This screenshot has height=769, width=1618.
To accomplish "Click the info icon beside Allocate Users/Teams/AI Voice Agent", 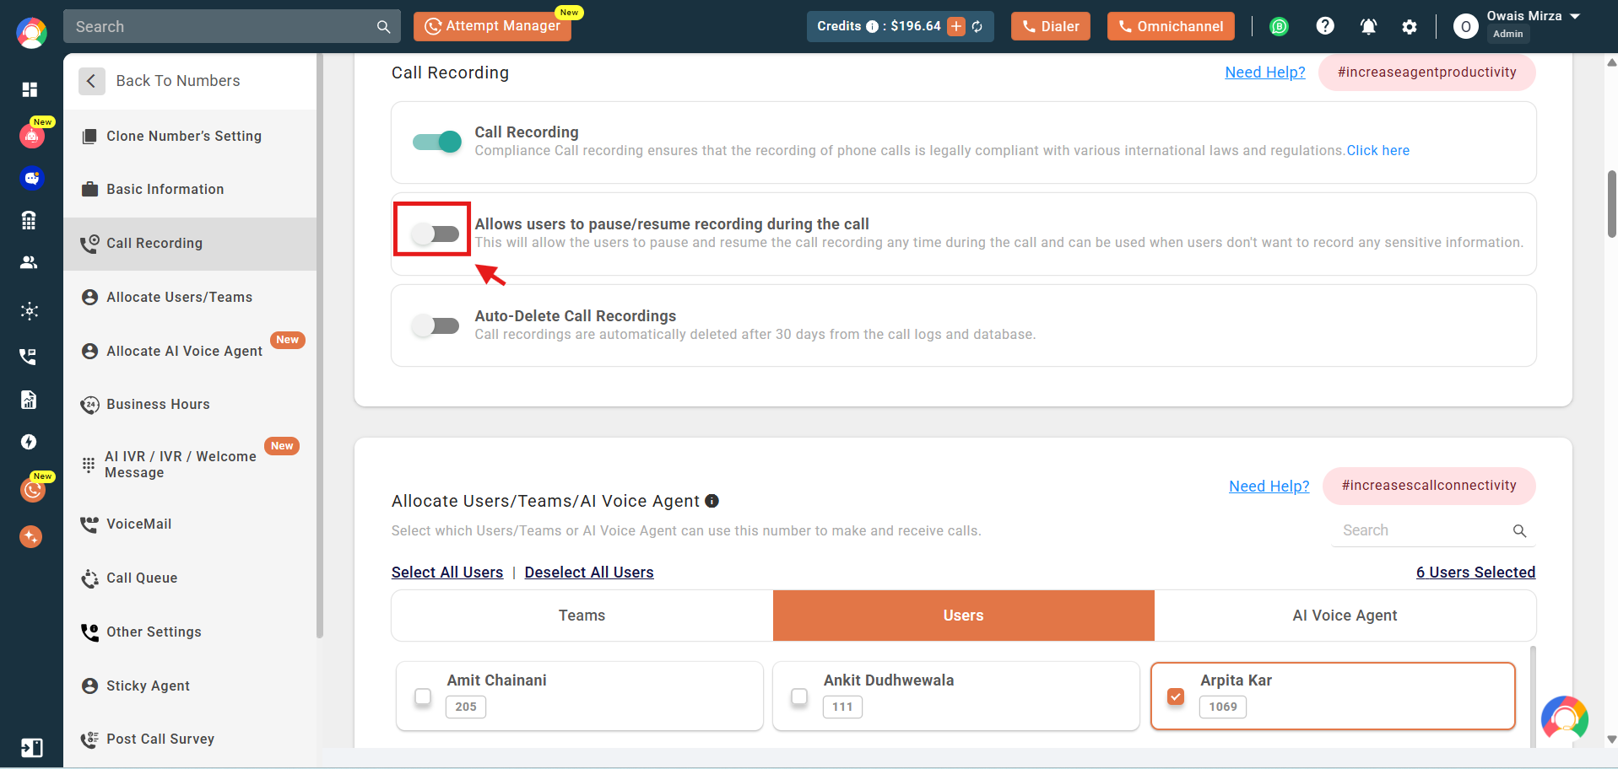I will pyautogui.click(x=712, y=501).
